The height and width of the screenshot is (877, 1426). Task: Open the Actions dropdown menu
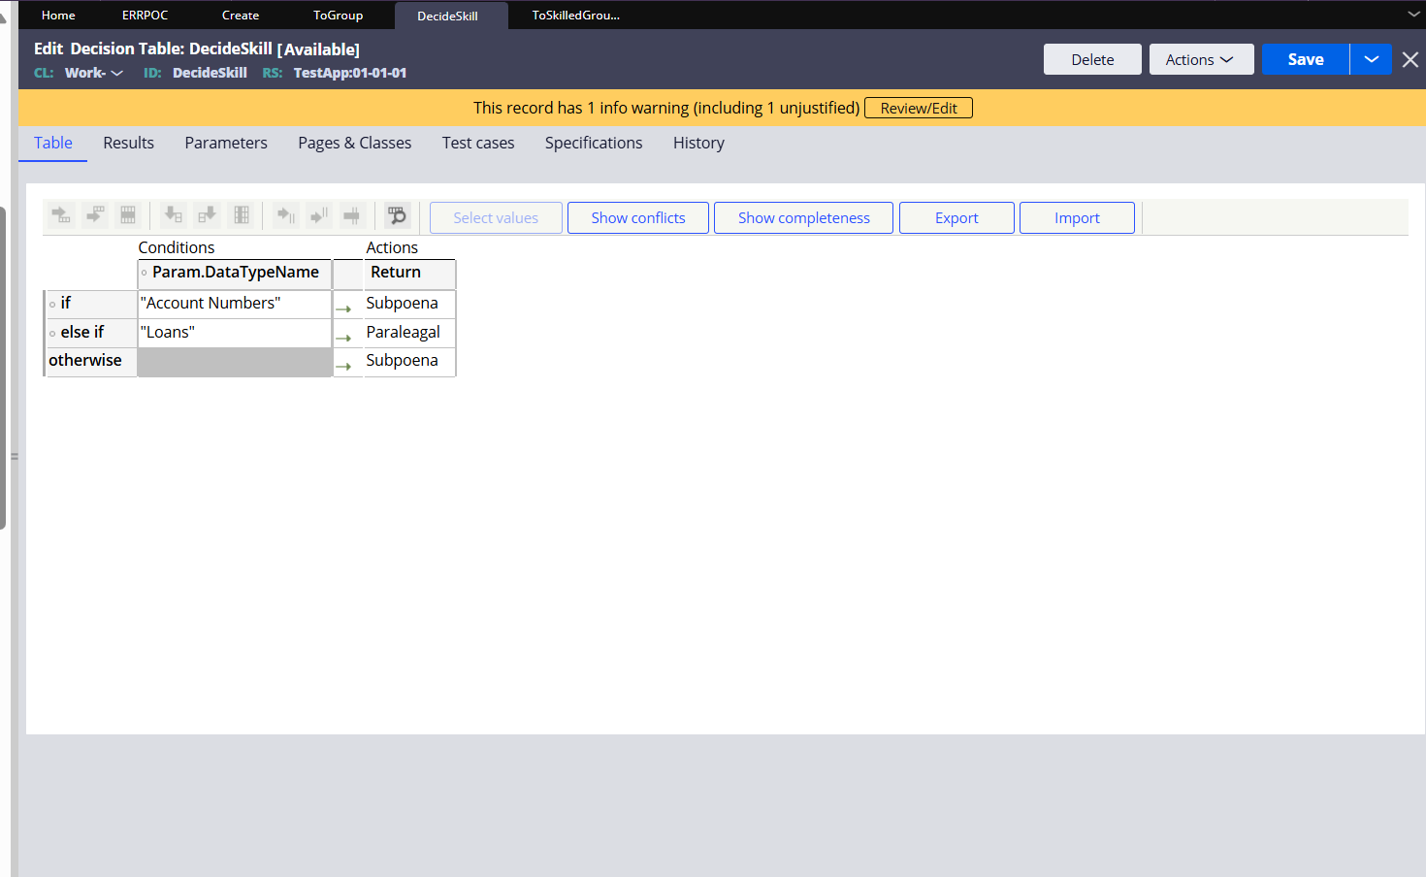point(1201,59)
